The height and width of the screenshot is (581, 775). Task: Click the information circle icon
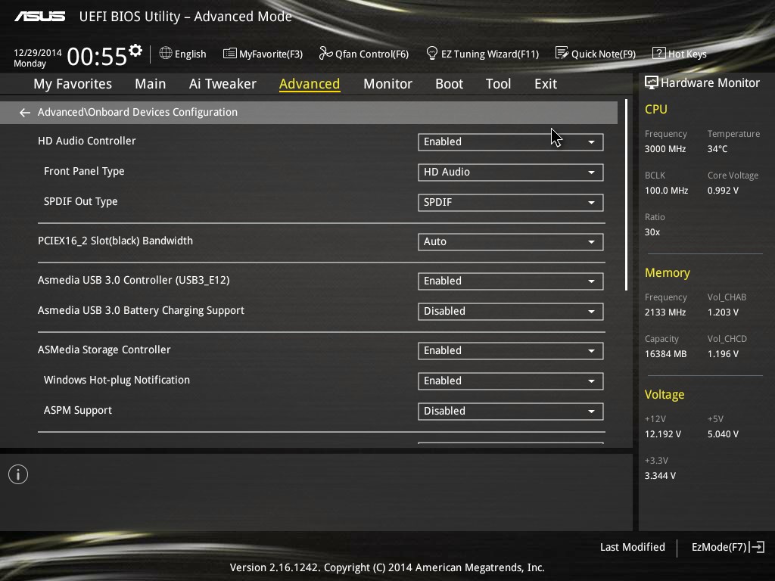(x=18, y=475)
